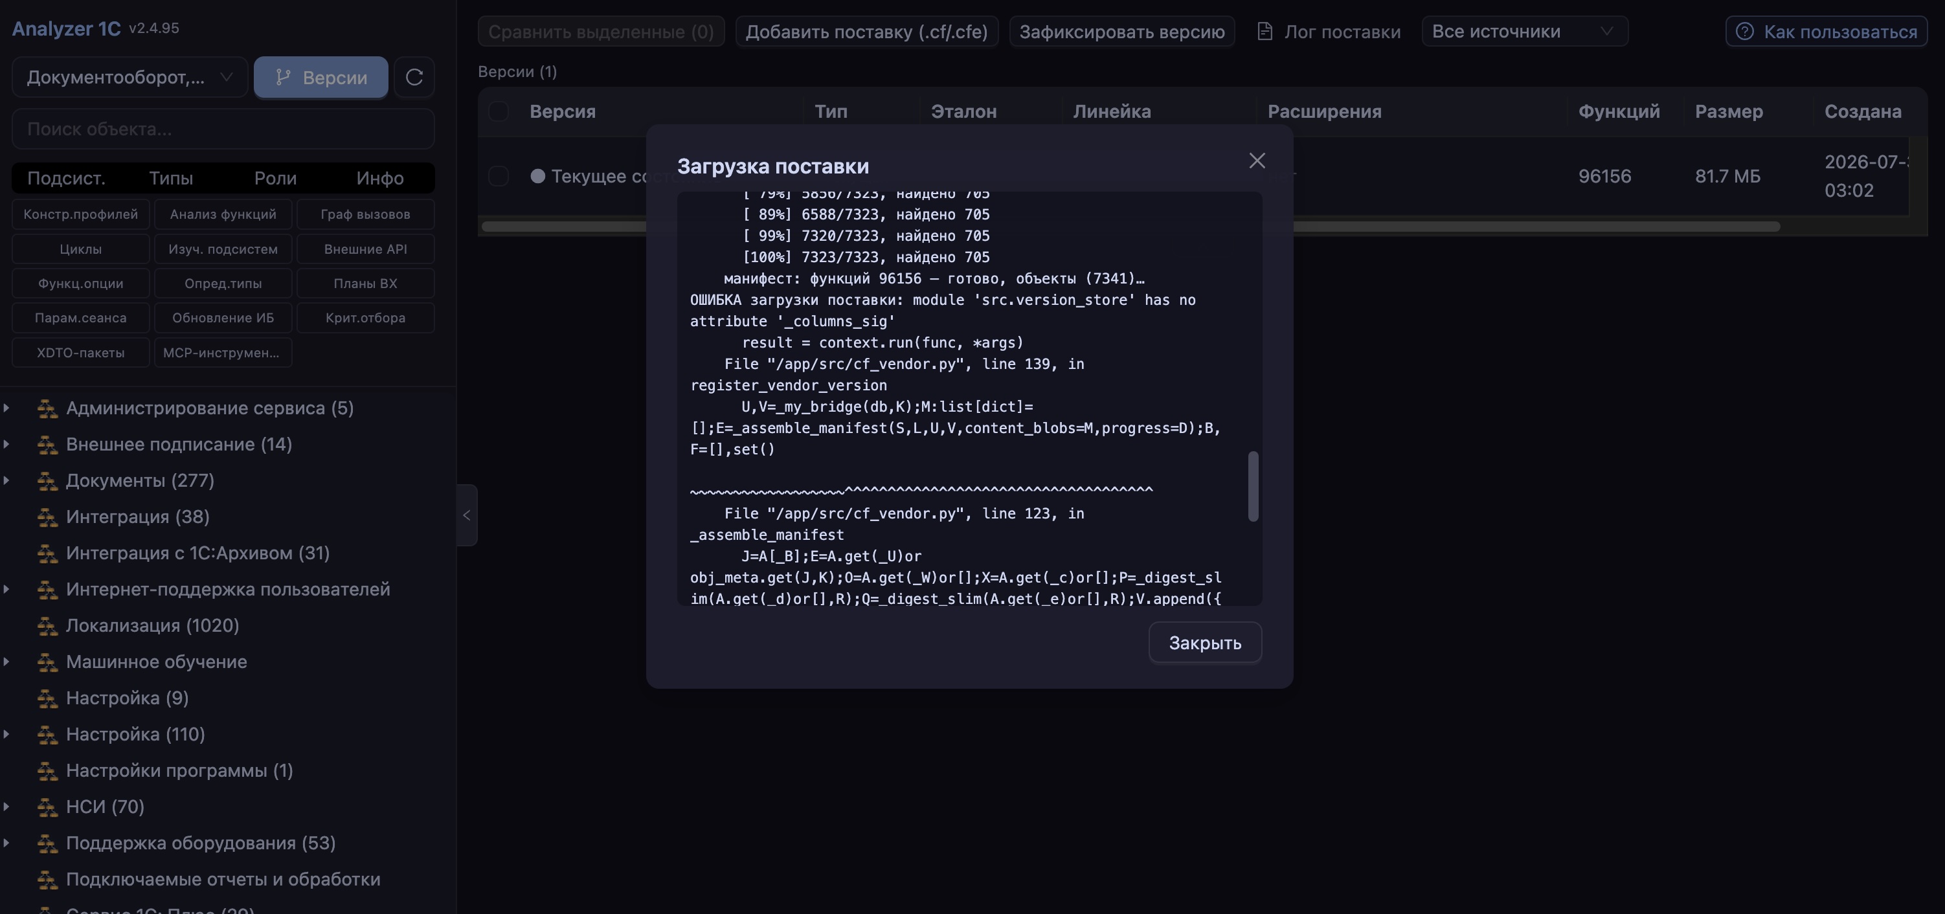Open MCP-инструмен... tool
The width and height of the screenshot is (1945, 914).
[223, 353]
